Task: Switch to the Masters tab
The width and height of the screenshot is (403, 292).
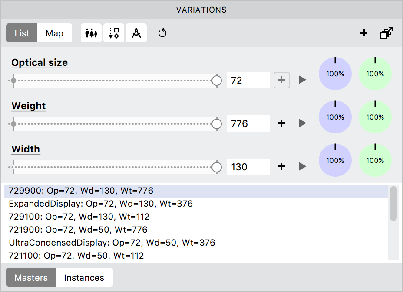Action: [x=31, y=277]
